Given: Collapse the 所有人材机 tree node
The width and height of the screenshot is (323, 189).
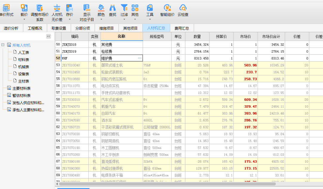Looking at the screenshot, I should click(x=3, y=45).
